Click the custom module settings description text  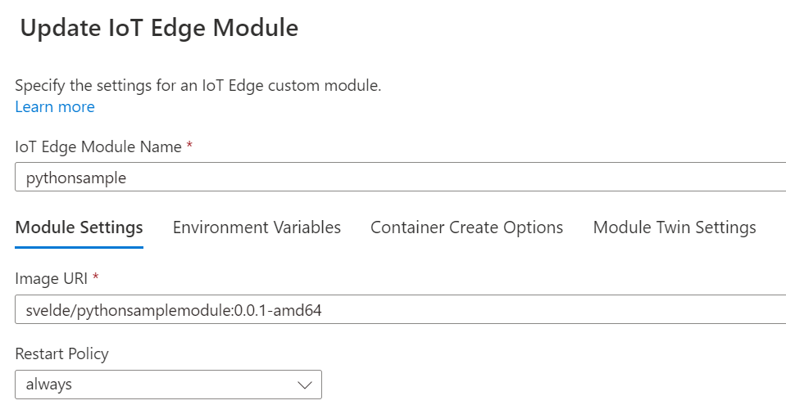point(198,86)
